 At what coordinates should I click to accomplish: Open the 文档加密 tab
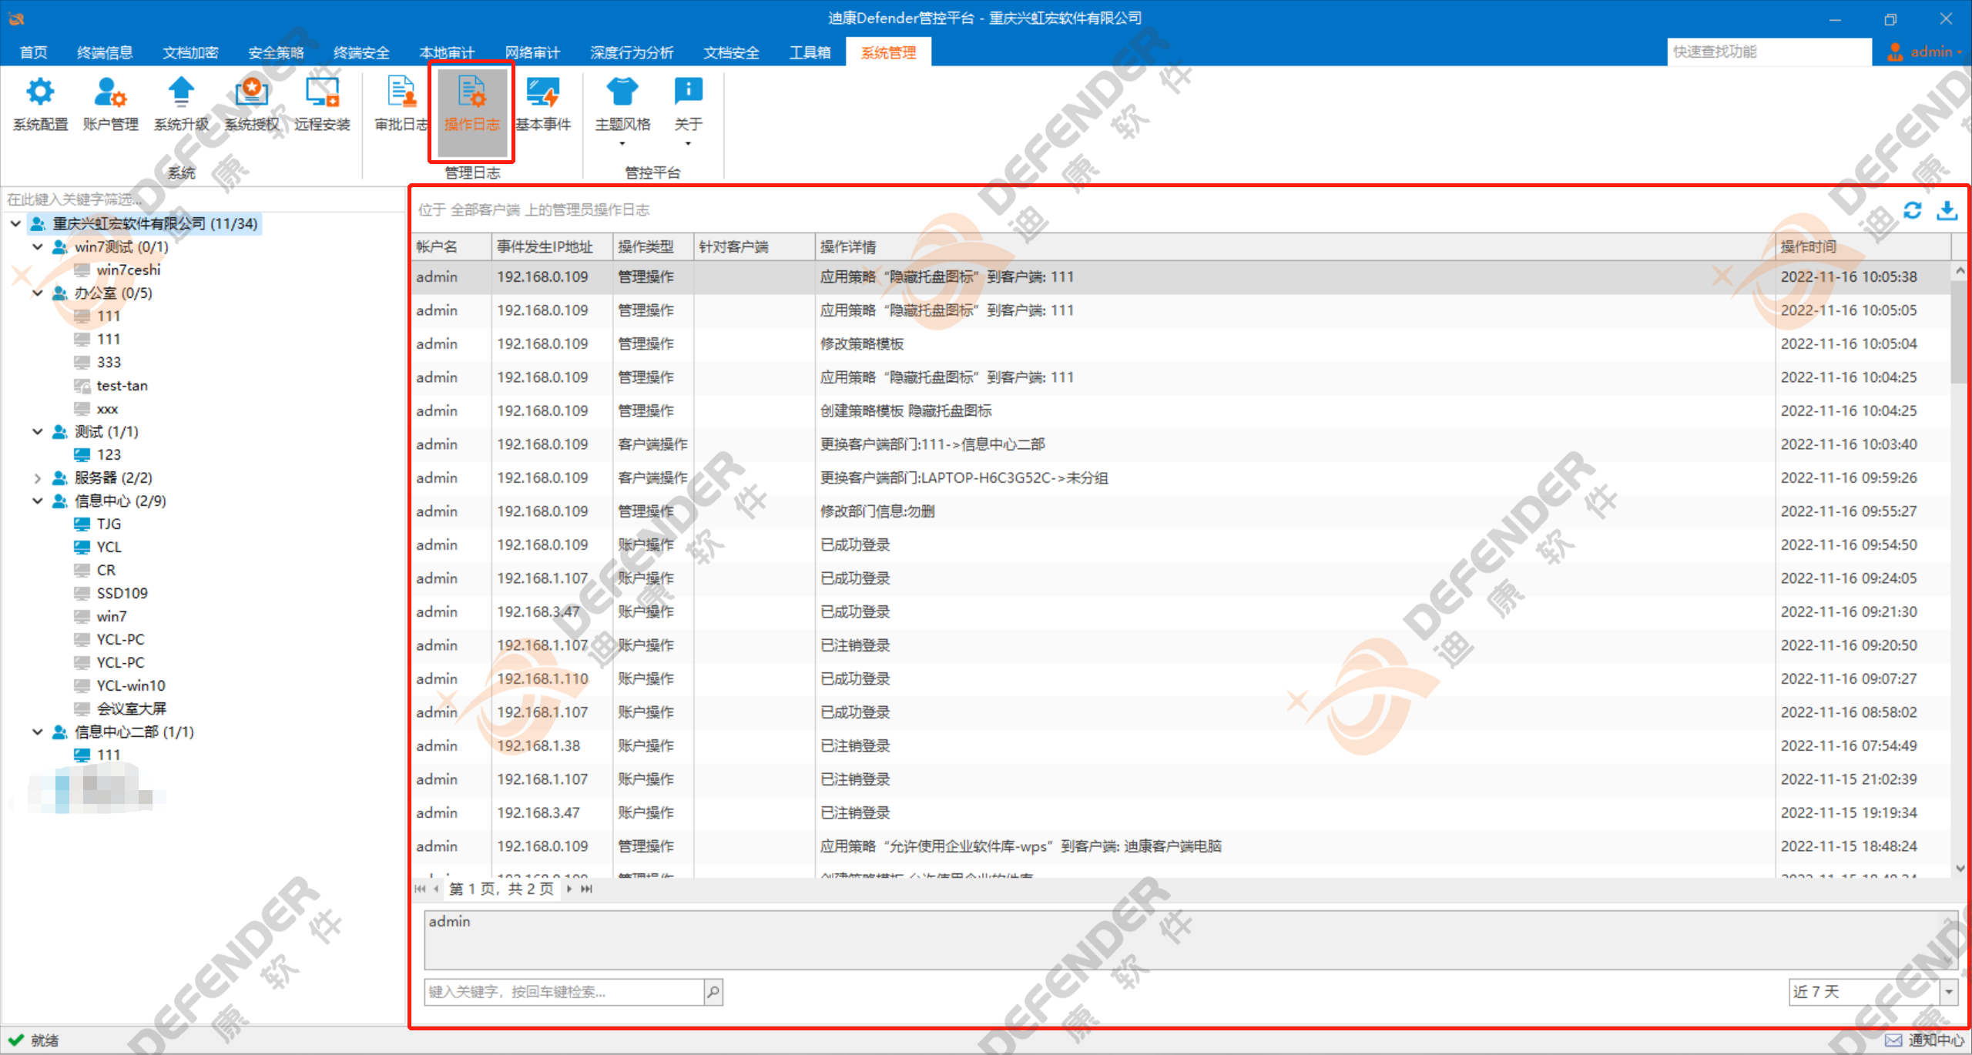tap(190, 52)
